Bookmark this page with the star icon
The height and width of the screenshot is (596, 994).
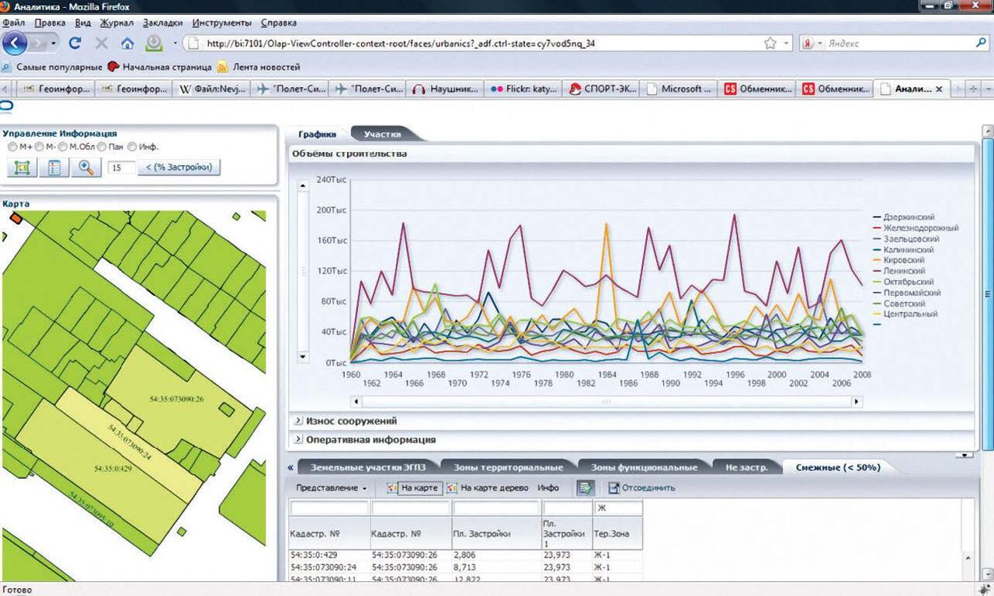[x=770, y=43]
